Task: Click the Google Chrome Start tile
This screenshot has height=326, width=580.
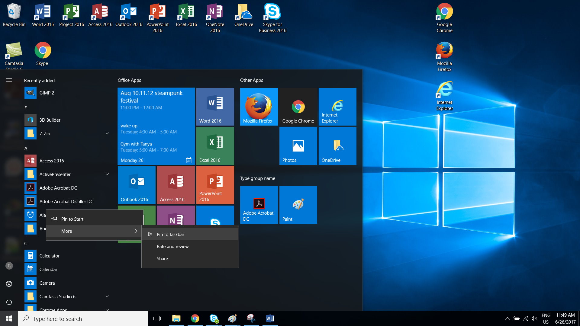Action: pyautogui.click(x=298, y=107)
